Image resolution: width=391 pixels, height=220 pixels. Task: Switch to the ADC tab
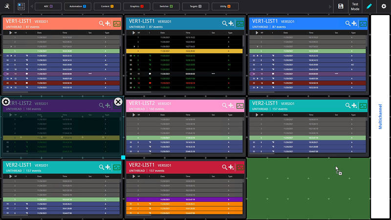tap(48, 6)
